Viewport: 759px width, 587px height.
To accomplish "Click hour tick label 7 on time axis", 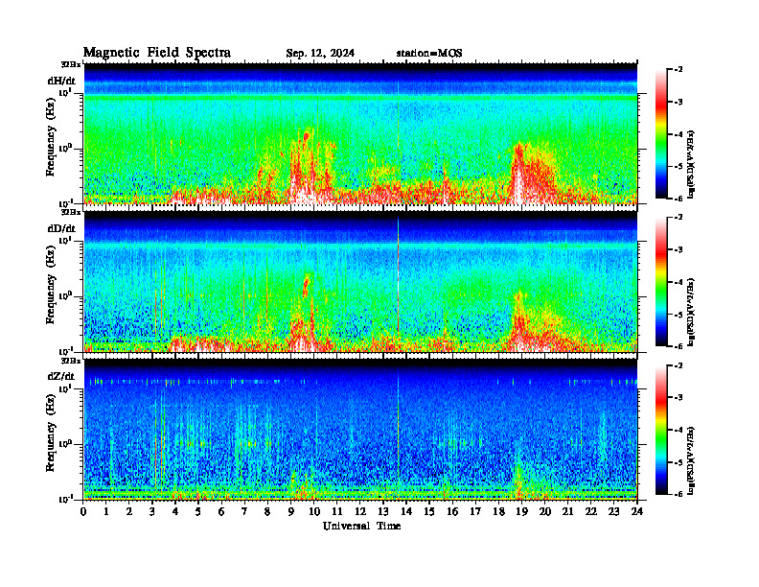I will pyautogui.click(x=245, y=512).
